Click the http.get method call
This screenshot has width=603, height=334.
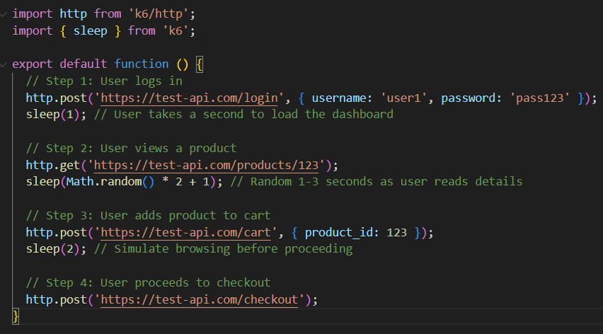coord(52,165)
